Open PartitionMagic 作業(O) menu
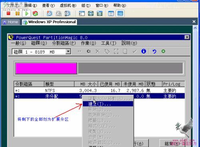 click(88, 43)
